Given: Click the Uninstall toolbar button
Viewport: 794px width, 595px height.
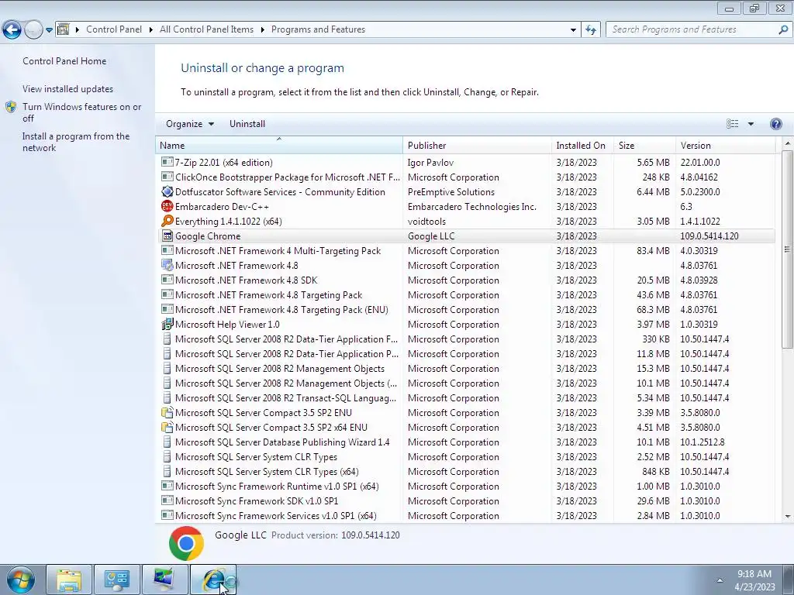Looking at the screenshot, I should pyautogui.click(x=247, y=124).
